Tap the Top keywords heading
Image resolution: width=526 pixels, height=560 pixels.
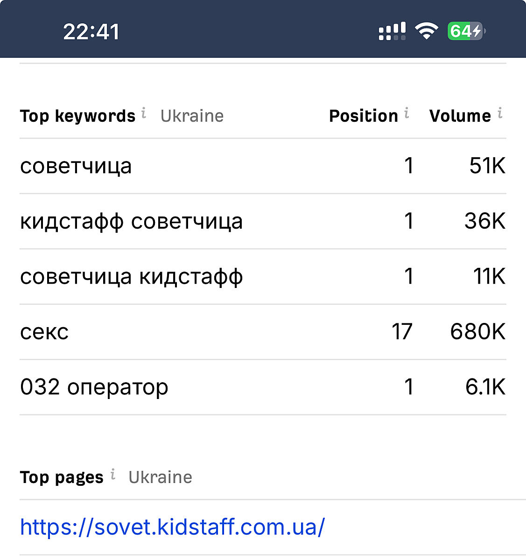pos(77,116)
